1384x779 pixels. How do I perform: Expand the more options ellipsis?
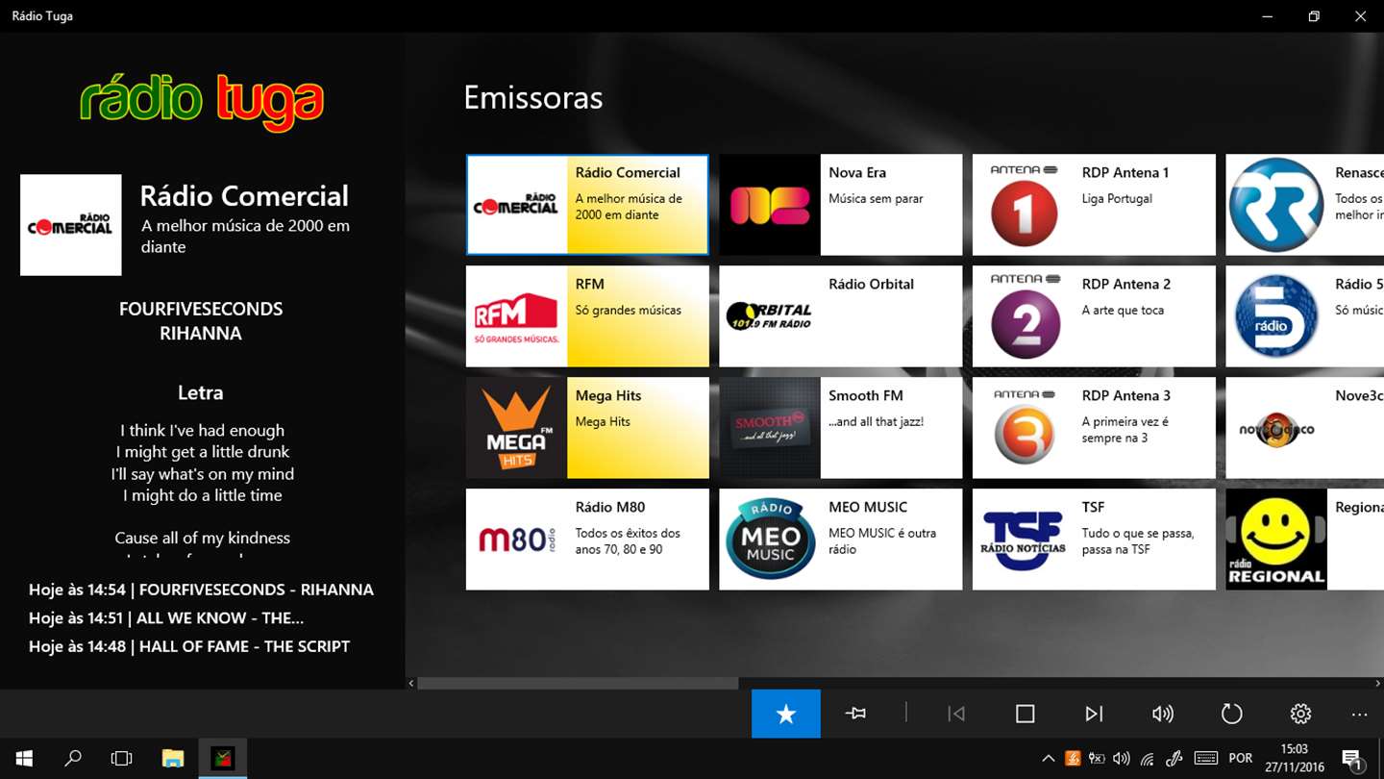point(1359,714)
